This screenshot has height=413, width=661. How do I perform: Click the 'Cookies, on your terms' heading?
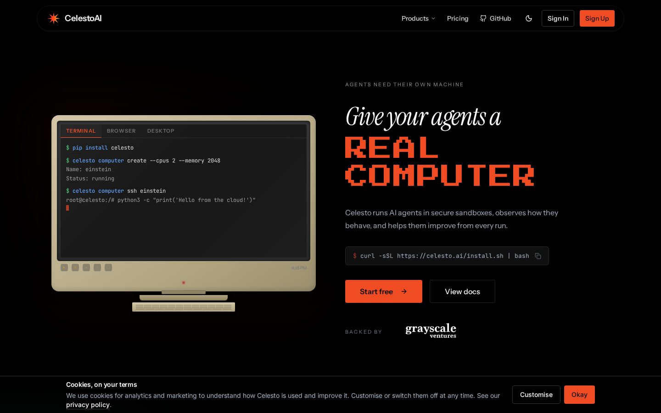[x=101, y=385]
